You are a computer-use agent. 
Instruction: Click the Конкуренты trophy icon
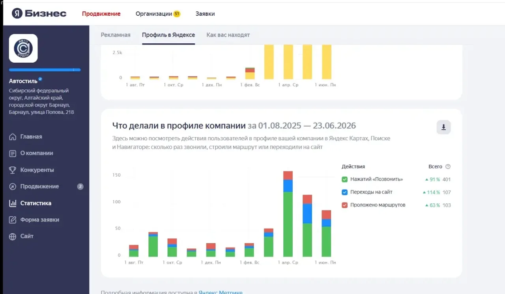[13, 170]
